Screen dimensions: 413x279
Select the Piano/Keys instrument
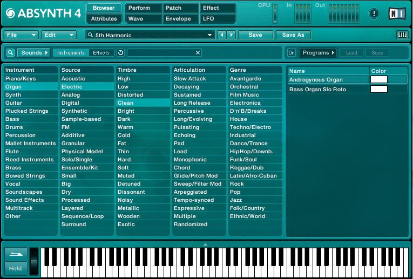[31, 78]
